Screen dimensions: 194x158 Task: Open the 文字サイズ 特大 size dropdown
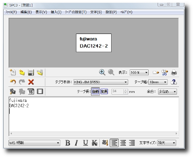coord(167,143)
